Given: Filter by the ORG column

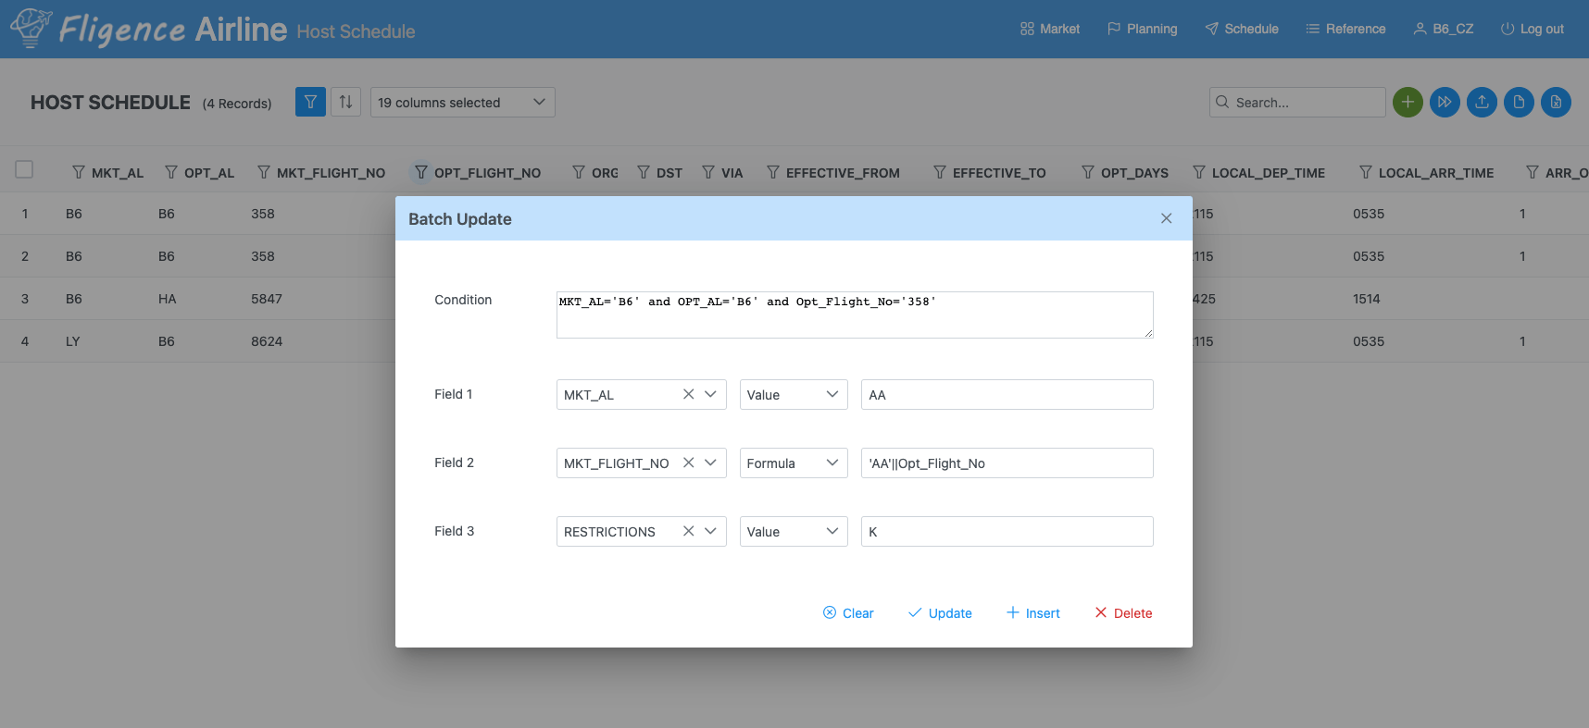Looking at the screenshot, I should pyautogui.click(x=579, y=172).
